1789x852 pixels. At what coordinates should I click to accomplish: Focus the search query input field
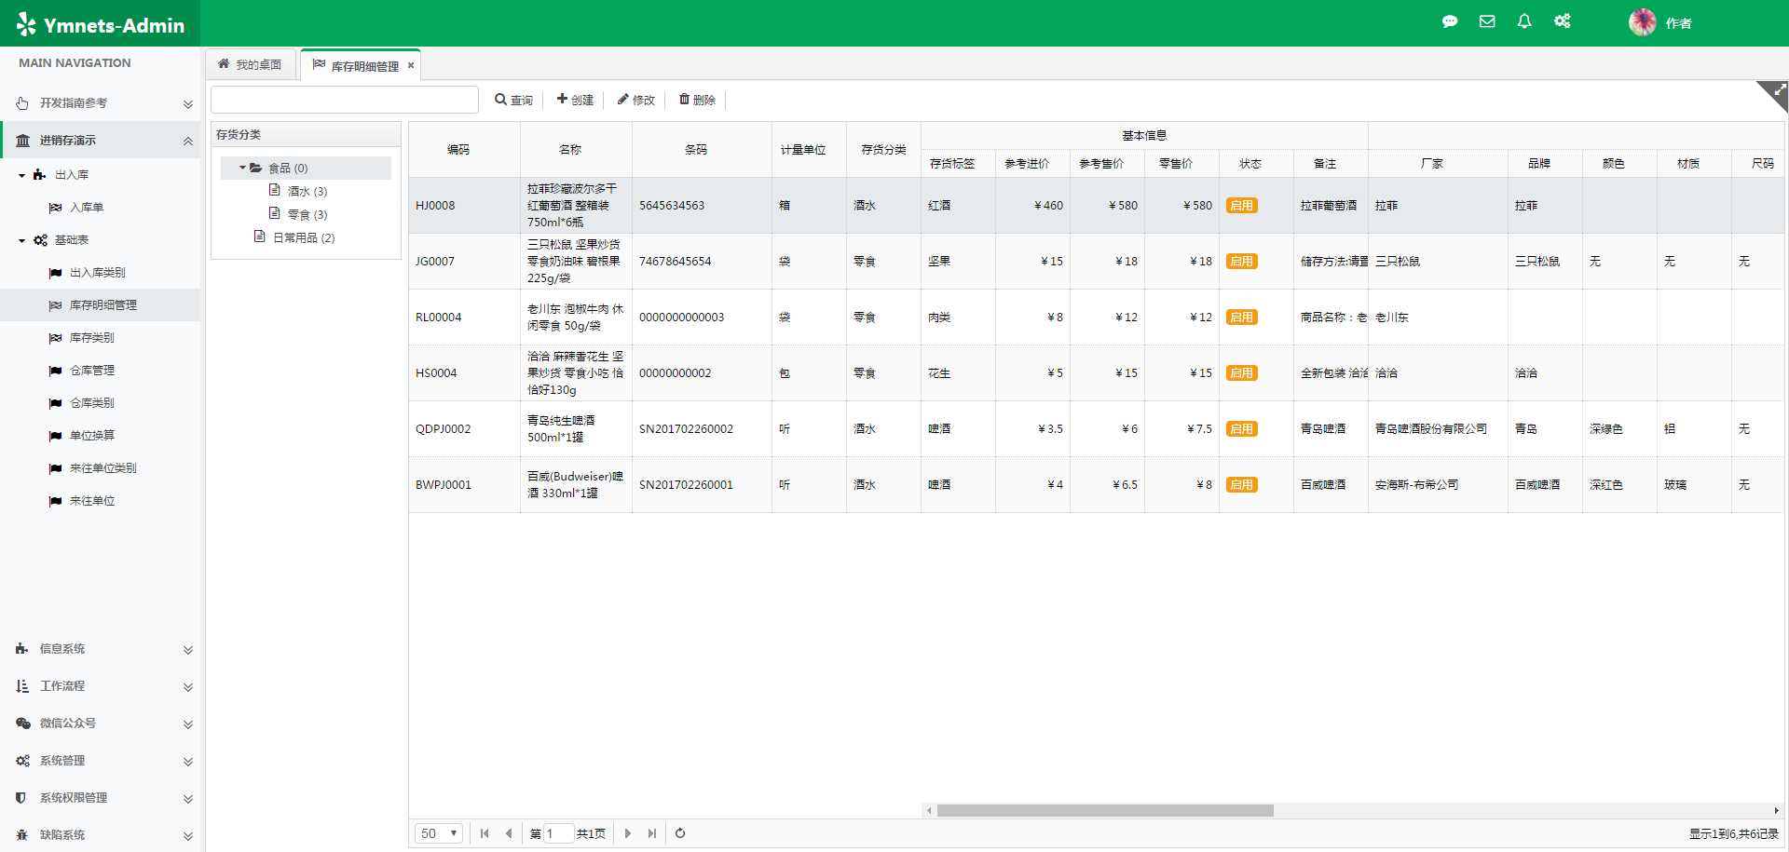(345, 100)
